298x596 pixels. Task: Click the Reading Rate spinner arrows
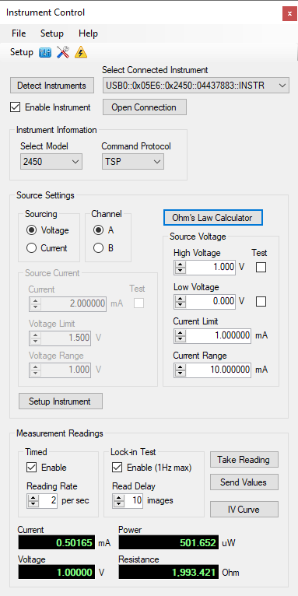(x=33, y=501)
